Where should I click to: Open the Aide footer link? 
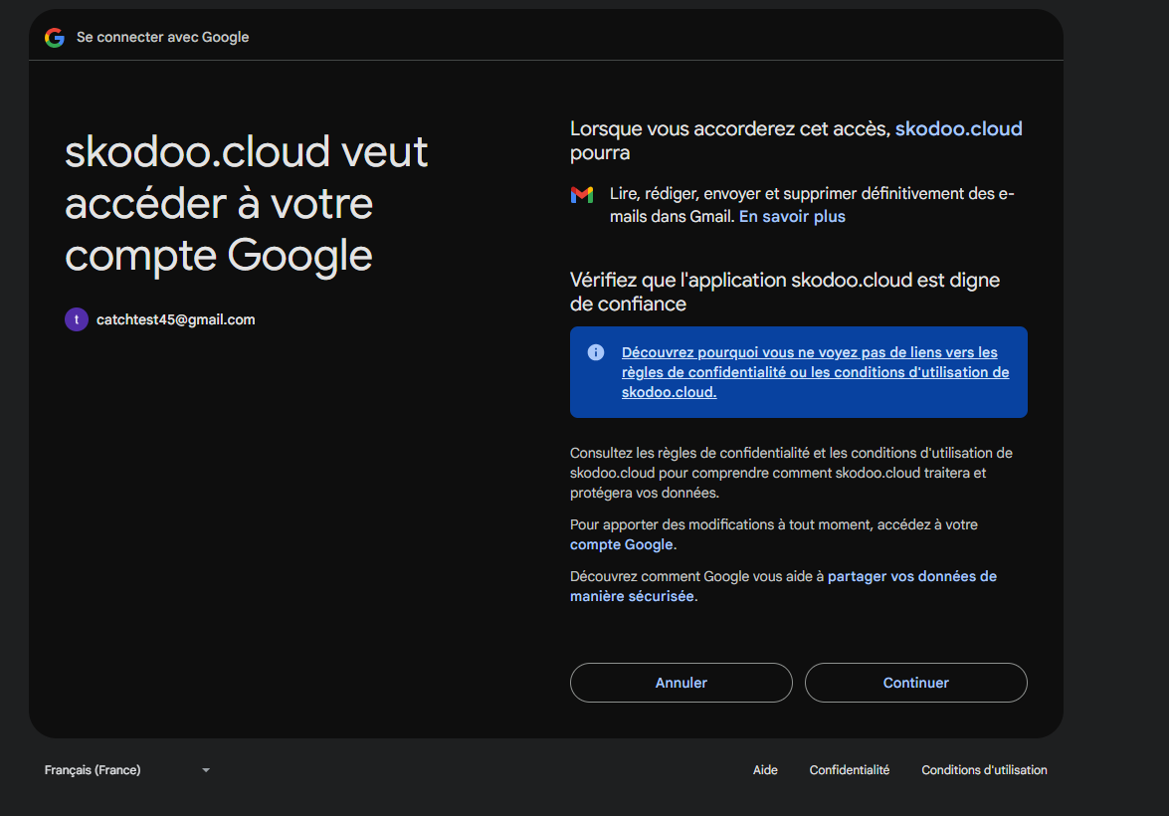point(765,770)
